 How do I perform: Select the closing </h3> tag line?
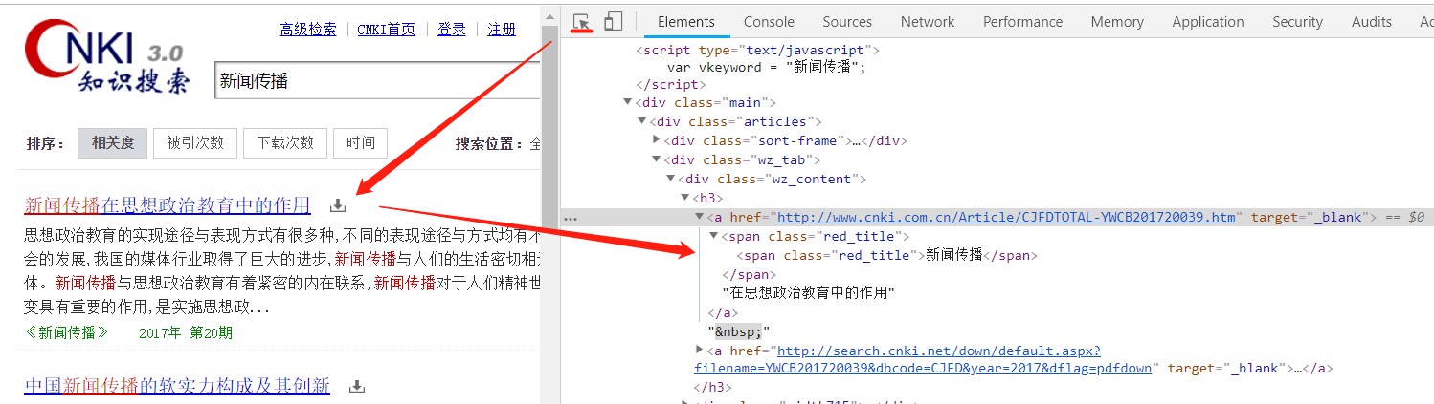tap(712, 388)
